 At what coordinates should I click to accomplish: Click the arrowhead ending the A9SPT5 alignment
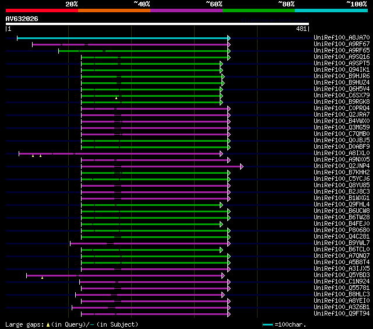coord(221,64)
